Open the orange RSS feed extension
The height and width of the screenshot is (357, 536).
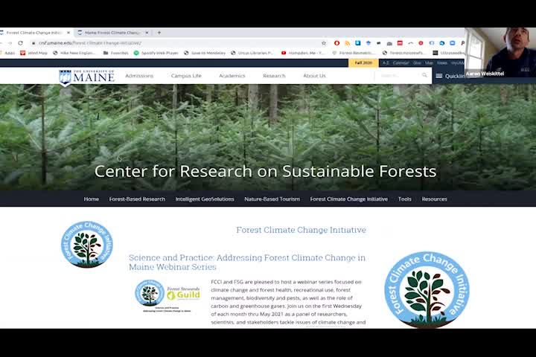[348, 43]
